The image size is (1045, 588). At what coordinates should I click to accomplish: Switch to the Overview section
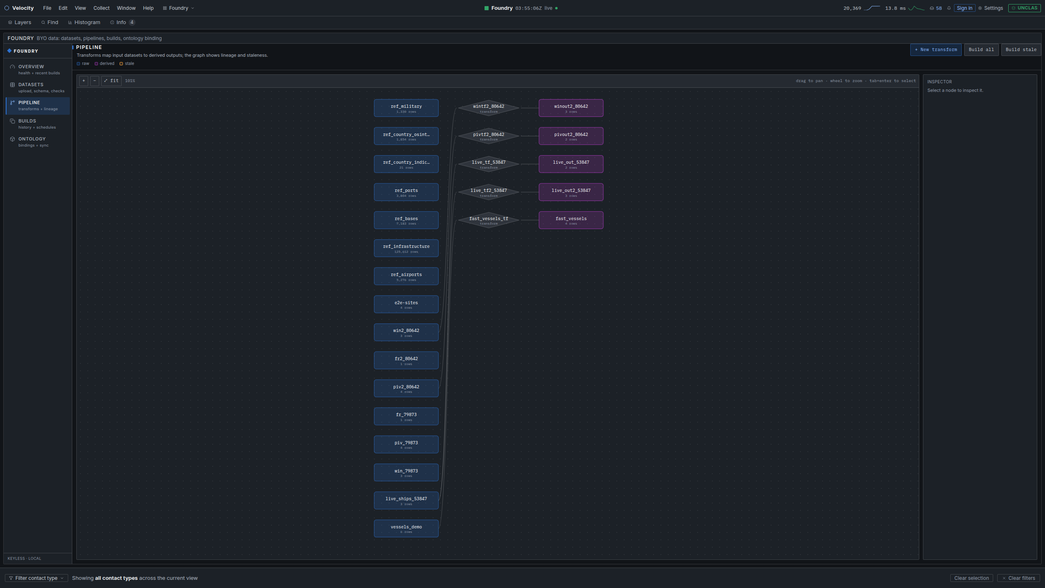pos(38,70)
